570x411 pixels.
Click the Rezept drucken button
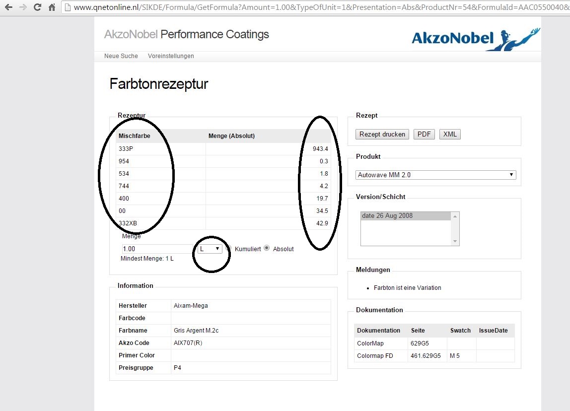(x=382, y=134)
